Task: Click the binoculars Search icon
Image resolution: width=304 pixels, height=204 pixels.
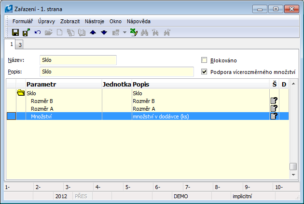Action: pos(144,32)
